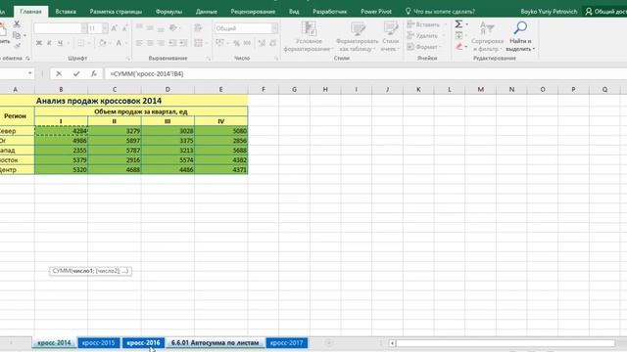Click 'Что вы хотите сделать?' search box
627x352 pixels.
pyautogui.click(x=440, y=12)
